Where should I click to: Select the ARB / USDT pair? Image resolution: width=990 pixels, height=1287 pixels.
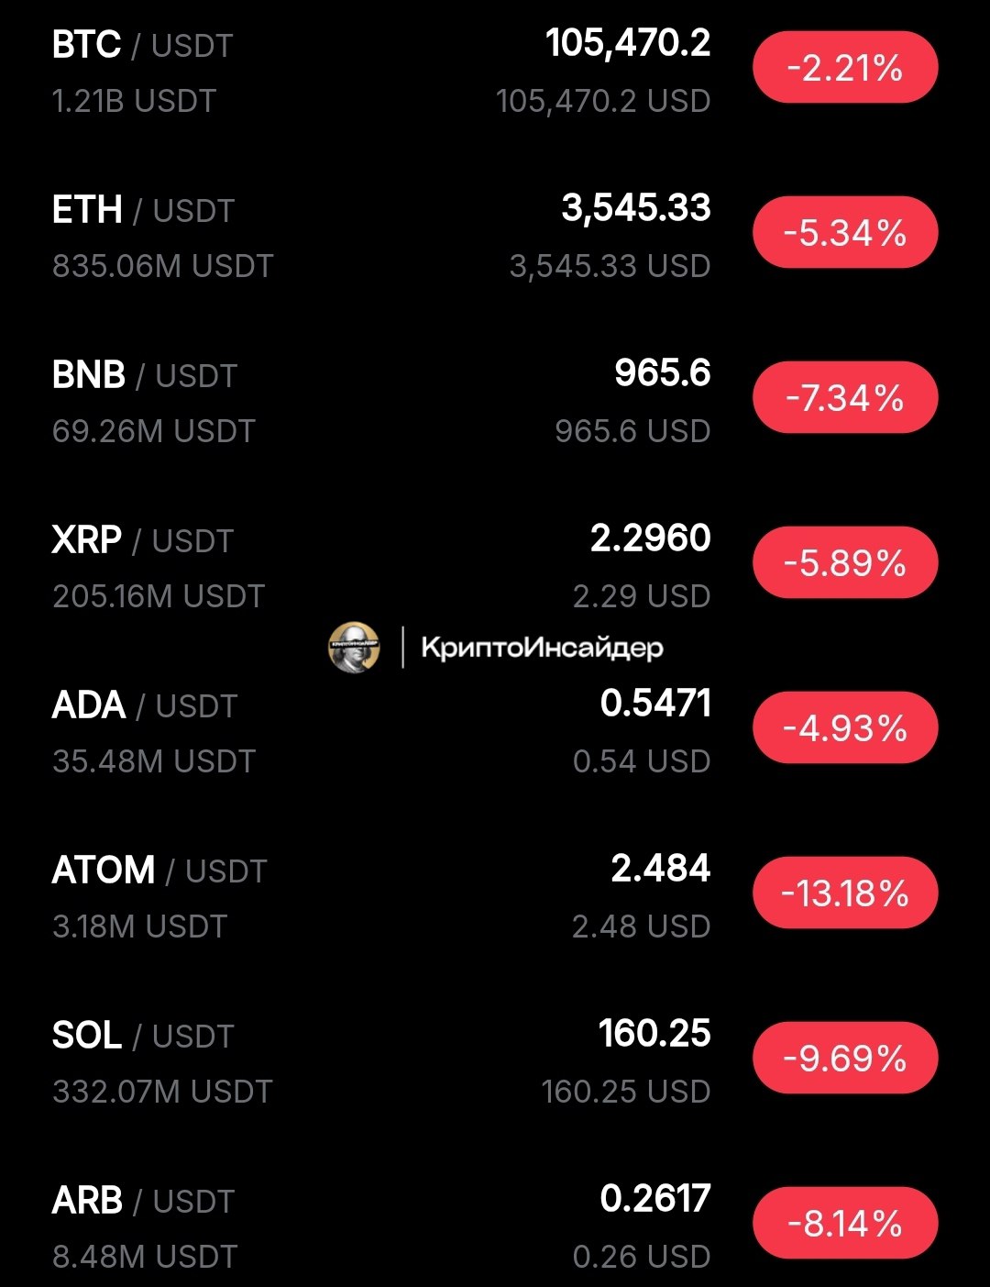pos(143,1201)
